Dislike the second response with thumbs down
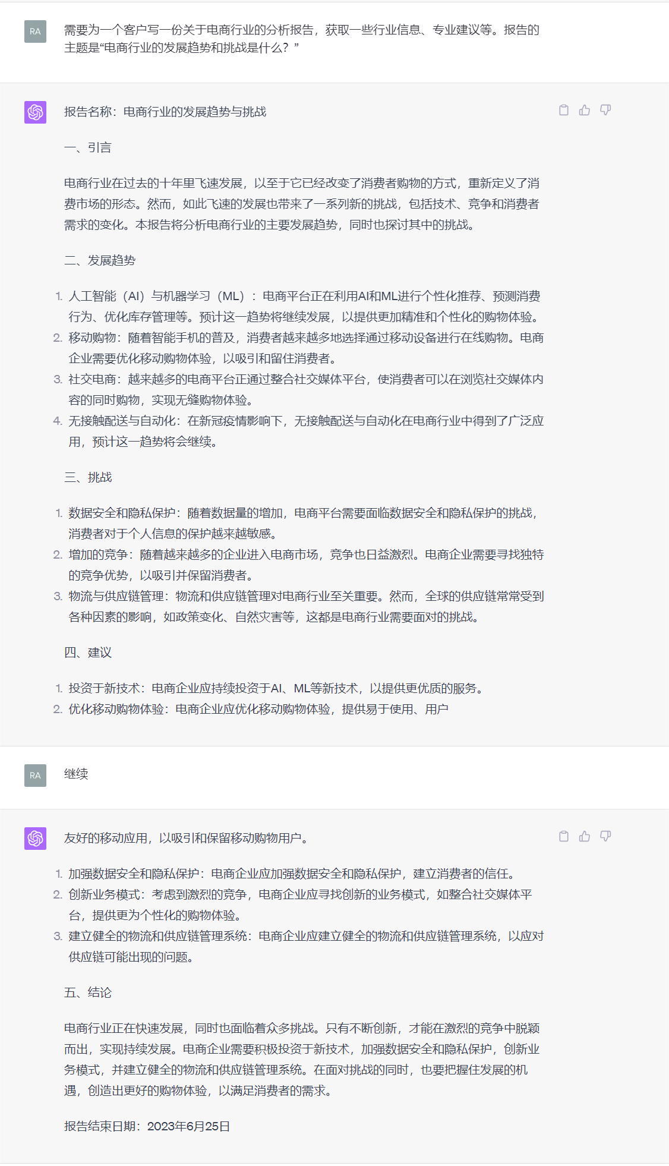This screenshot has height=1166, width=669. point(605,836)
